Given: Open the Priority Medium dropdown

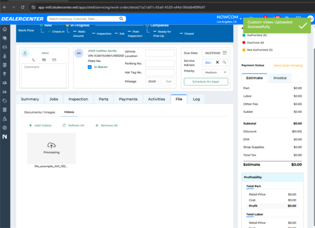Looking at the screenshot, I should click(215, 72).
